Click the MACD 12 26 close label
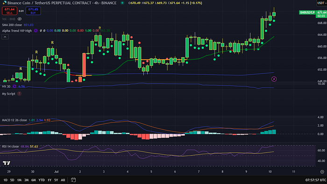The height and width of the screenshot is (184, 327). [14, 120]
